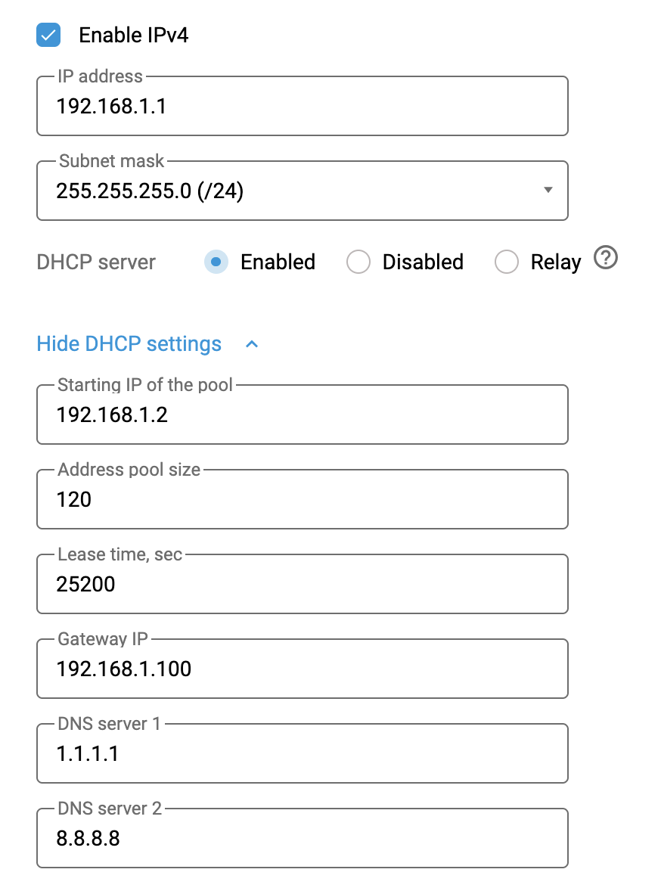Select the Relay DHCP server option
Image resolution: width=661 pixels, height=891 pixels.
coord(507,262)
